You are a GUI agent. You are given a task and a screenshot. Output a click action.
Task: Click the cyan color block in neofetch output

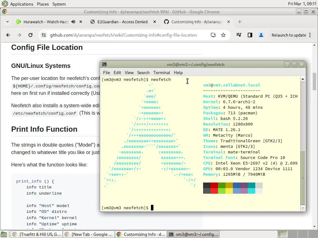252,188
